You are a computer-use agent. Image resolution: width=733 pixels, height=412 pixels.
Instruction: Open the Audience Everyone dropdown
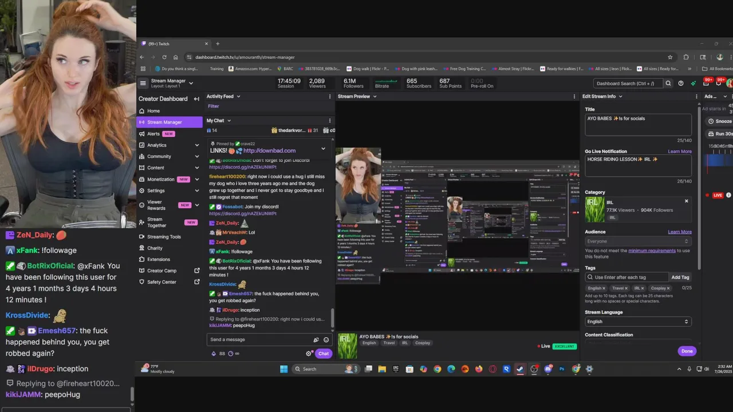(638, 241)
